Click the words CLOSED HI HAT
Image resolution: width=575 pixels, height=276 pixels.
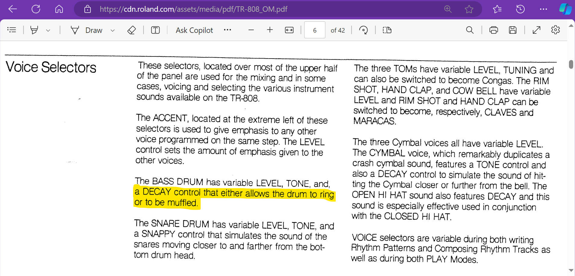(x=417, y=216)
